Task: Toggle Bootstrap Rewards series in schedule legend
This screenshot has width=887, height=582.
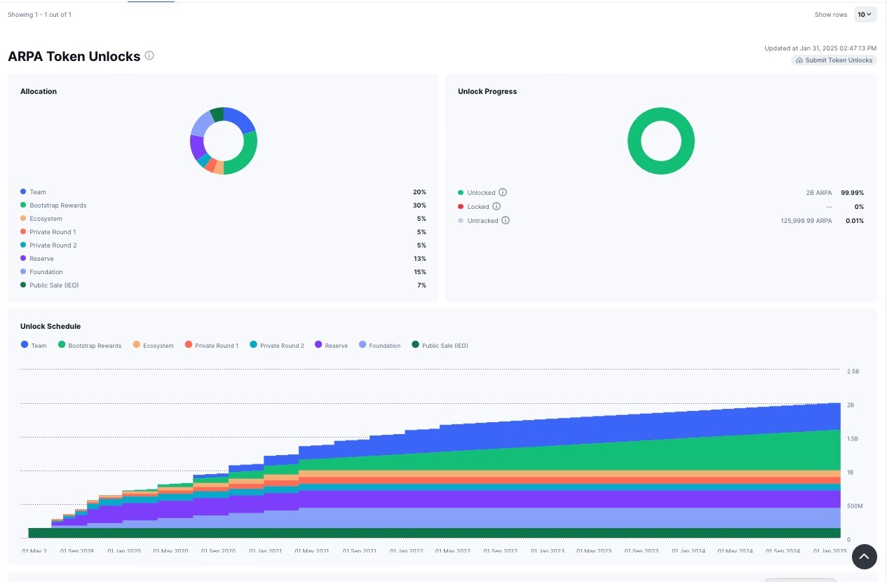Action: [90, 345]
